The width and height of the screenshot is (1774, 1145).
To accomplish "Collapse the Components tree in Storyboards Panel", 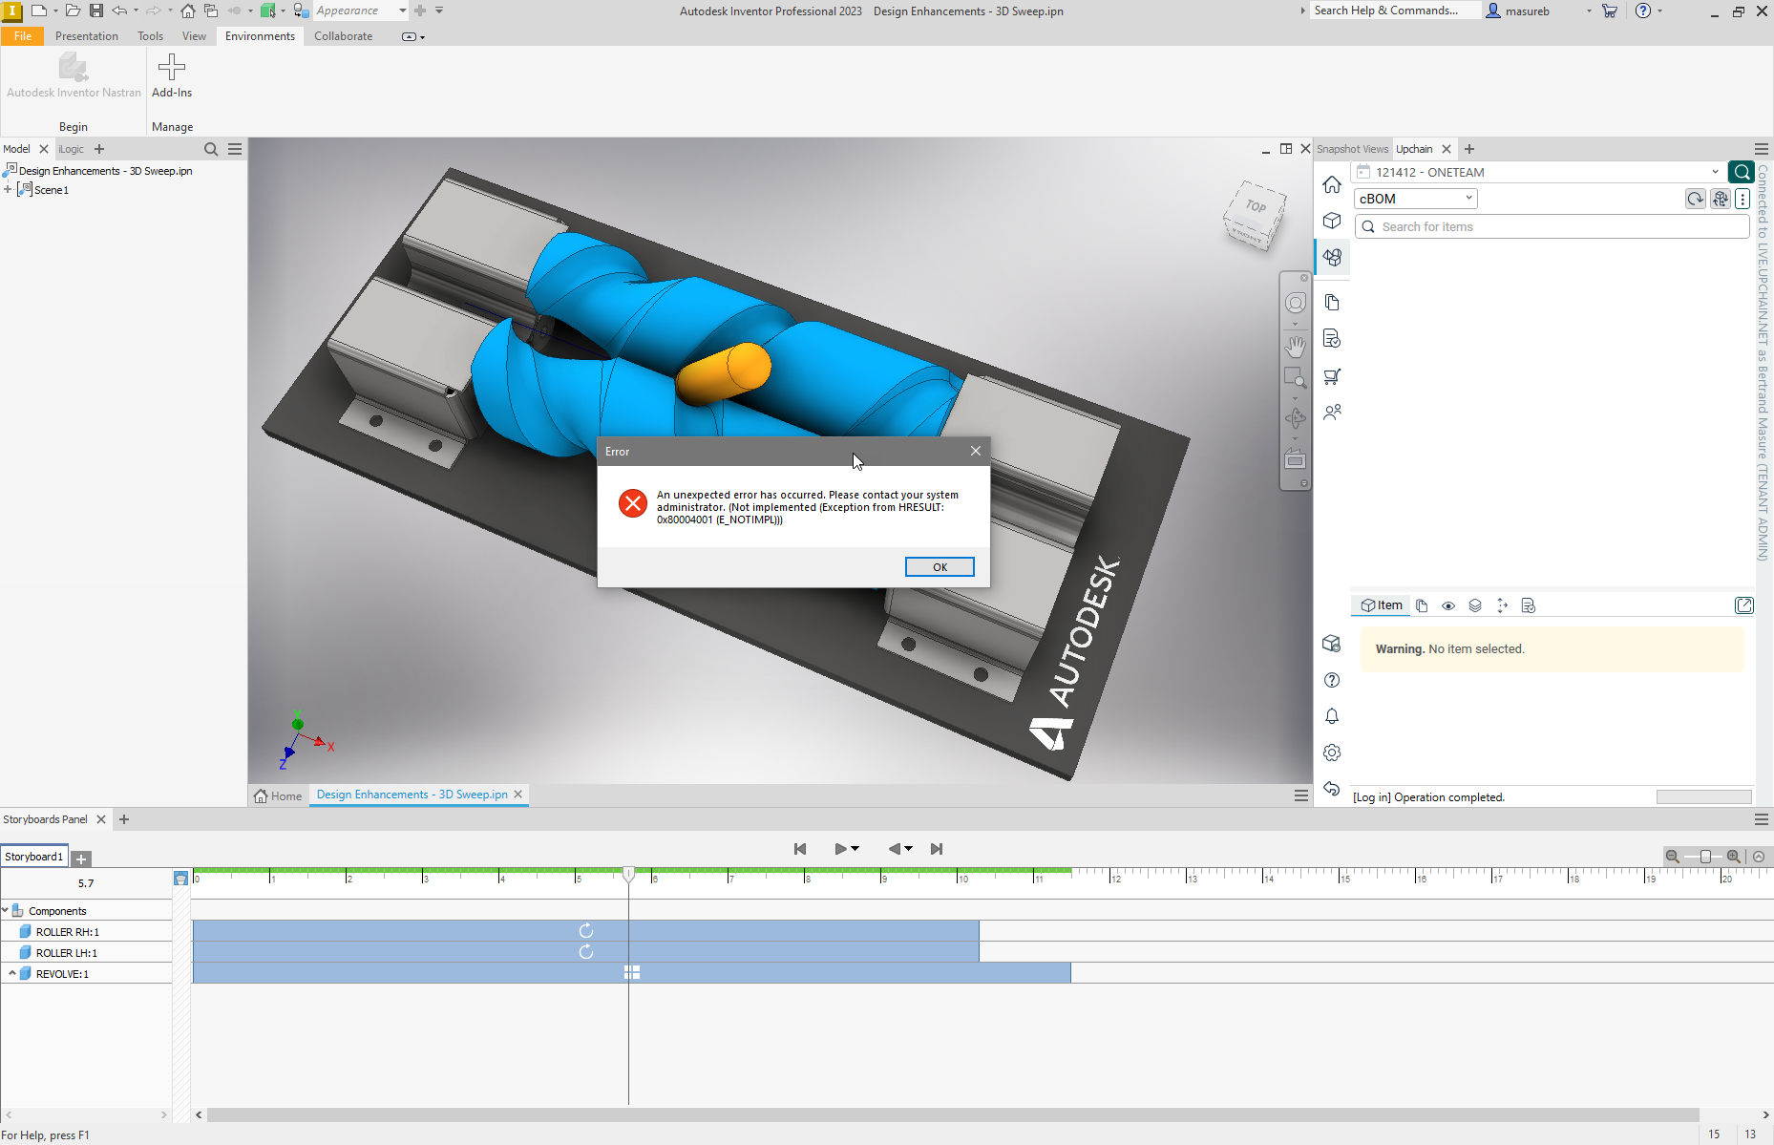I will pyautogui.click(x=6, y=910).
